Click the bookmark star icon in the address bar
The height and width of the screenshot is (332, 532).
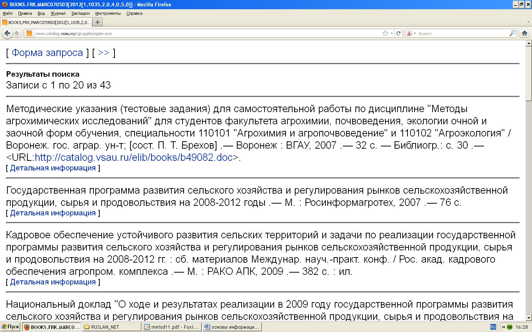(385, 33)
